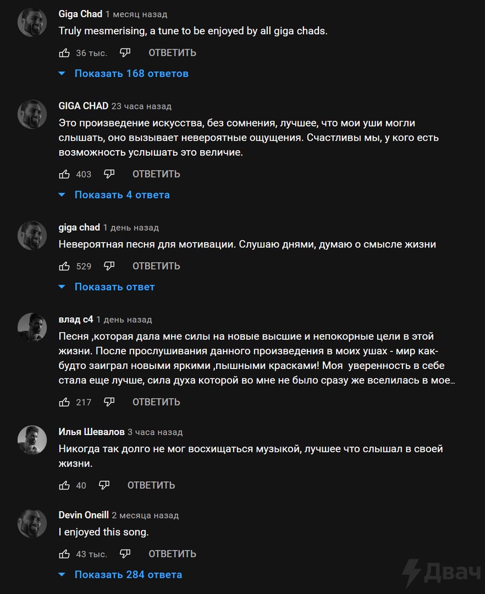Dislike влад с4's comment
Screen dimensions: 485x594
[x=109, y=402]
